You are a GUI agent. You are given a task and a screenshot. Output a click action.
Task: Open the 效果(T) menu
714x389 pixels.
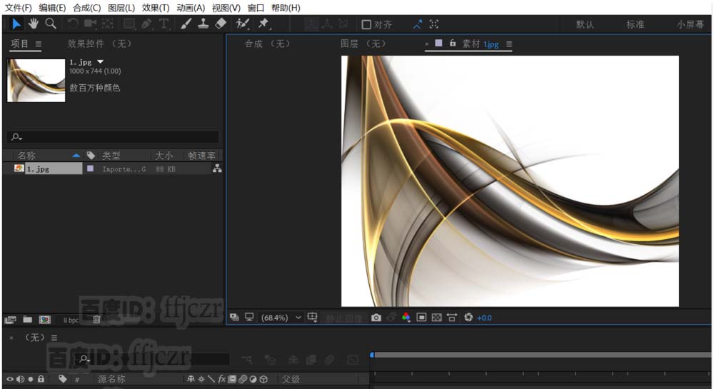coord(156,8)
